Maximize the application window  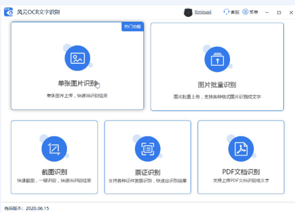[279, 12]
